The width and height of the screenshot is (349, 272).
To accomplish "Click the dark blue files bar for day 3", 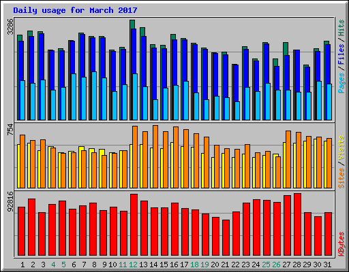I will [x=42, y=56].
